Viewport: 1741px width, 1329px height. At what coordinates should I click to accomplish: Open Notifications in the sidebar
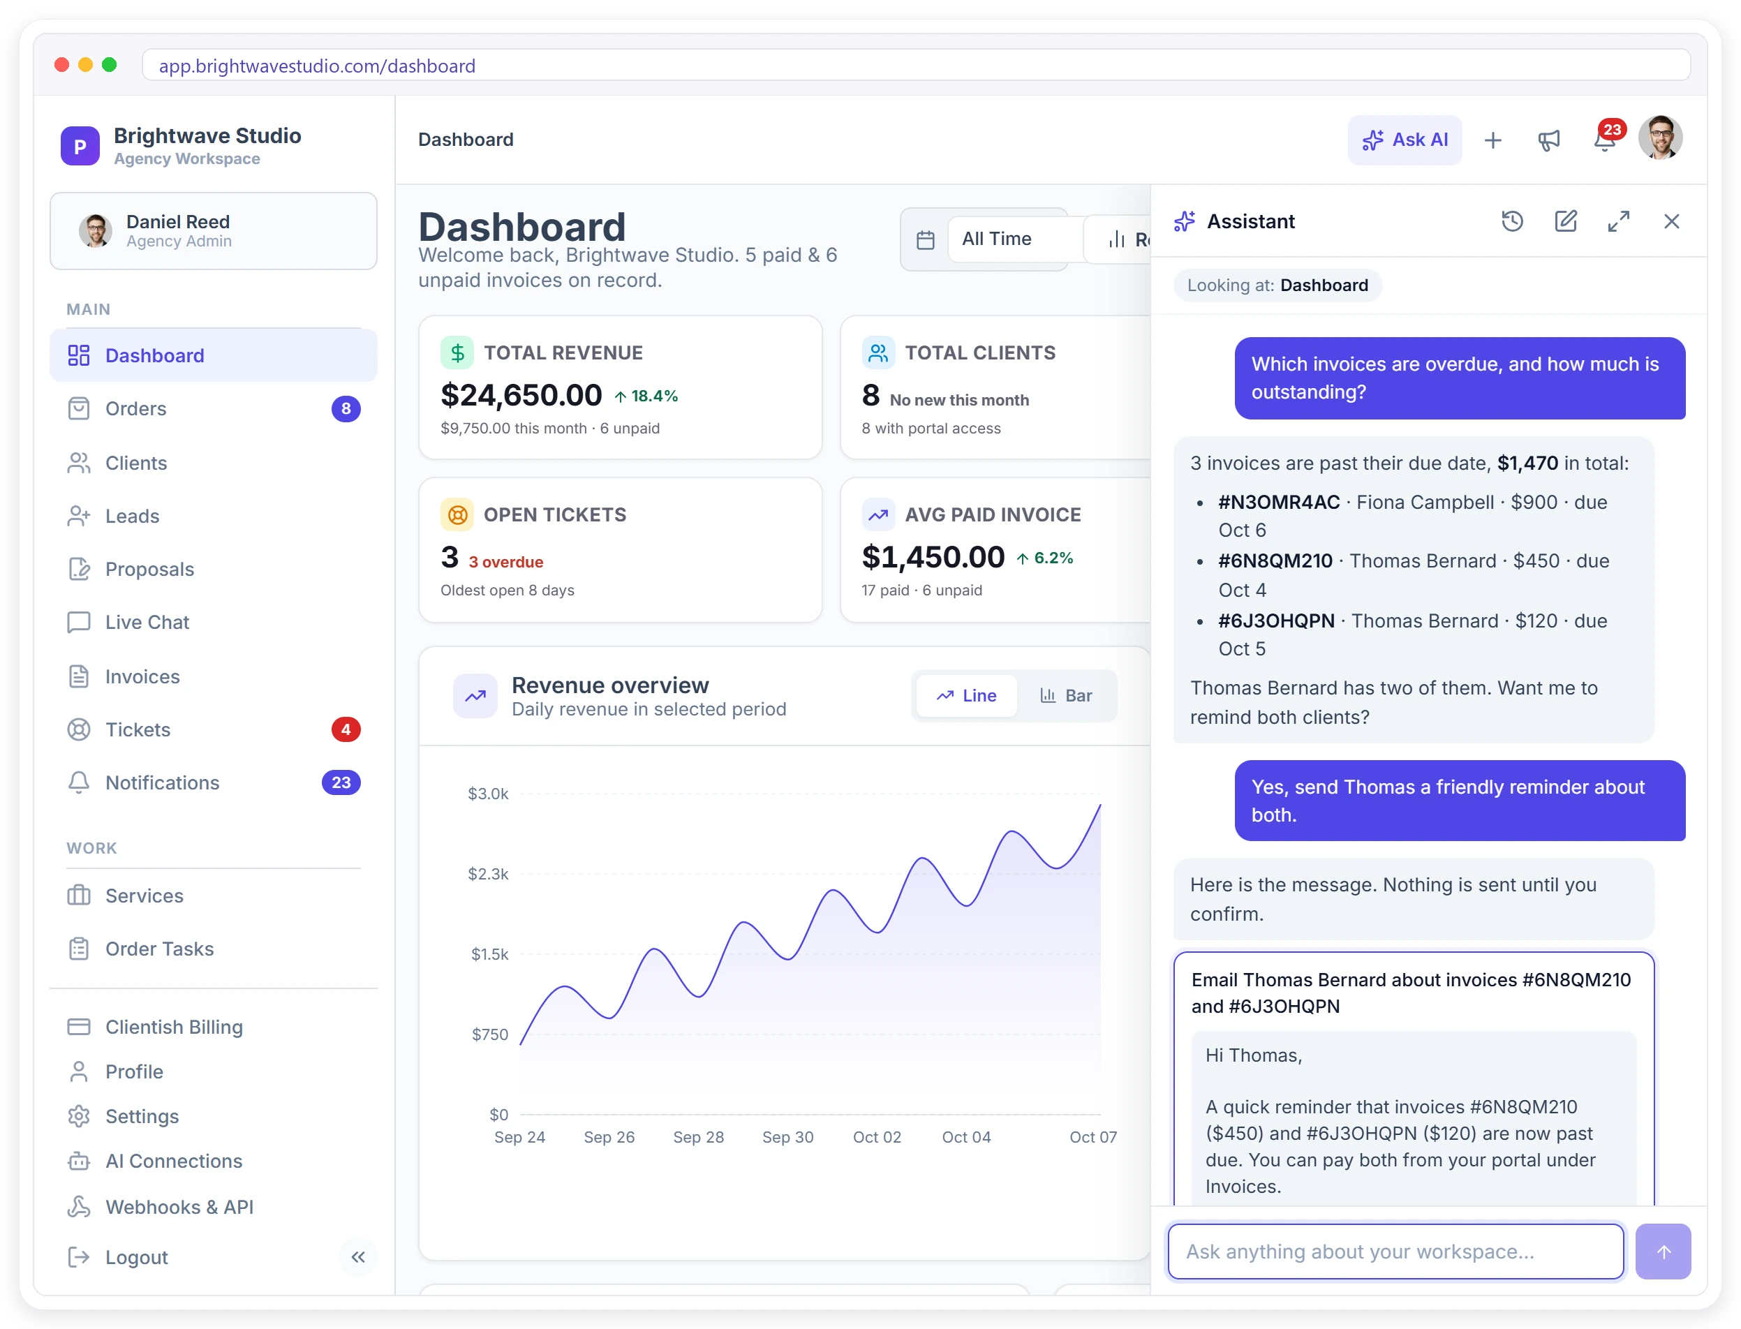213,782
